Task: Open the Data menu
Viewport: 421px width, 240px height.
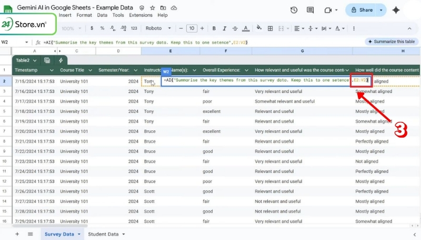Action: [x=102, y=15]
